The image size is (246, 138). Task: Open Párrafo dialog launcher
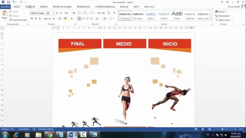pyautogui.click(x=116, y=24)
